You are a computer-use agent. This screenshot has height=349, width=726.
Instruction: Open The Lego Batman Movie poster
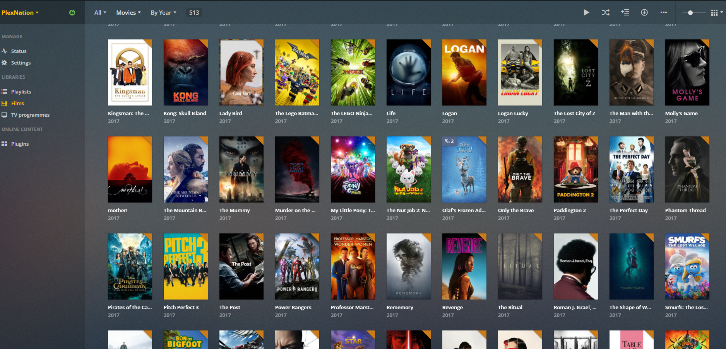297,72
